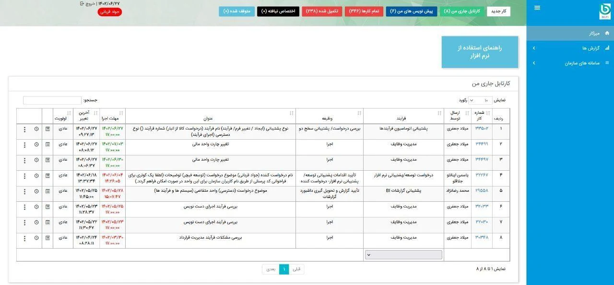Open clock history icon for work ۳۴۴۹۷
Screen dimensions: 614x285
pos(36,160)
